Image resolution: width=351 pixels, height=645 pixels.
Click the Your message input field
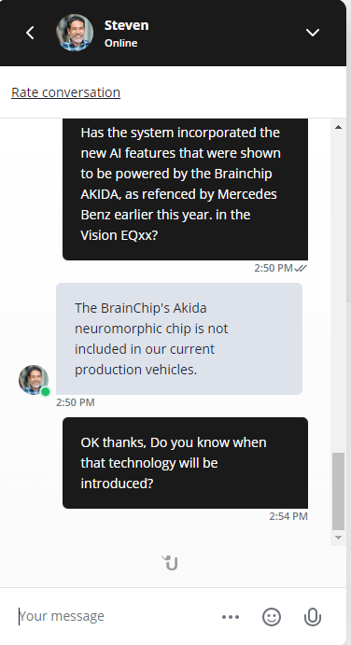click(115, 616)
